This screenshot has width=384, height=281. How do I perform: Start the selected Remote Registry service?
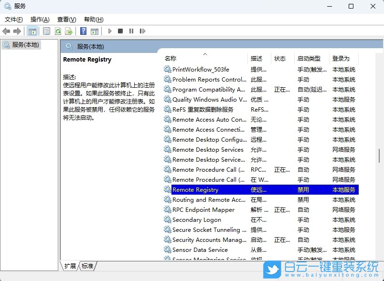[x=110, y=31]
